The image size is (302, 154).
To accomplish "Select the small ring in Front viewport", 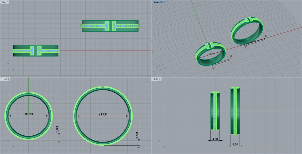I will [x=28, y=116].
